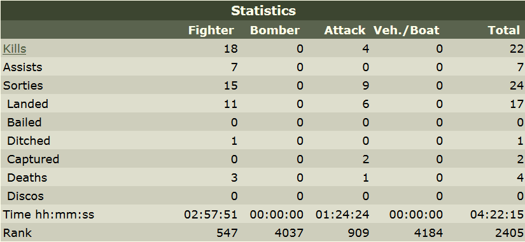
Task: Click the Landed row label
Action: (x=27, y=104)
